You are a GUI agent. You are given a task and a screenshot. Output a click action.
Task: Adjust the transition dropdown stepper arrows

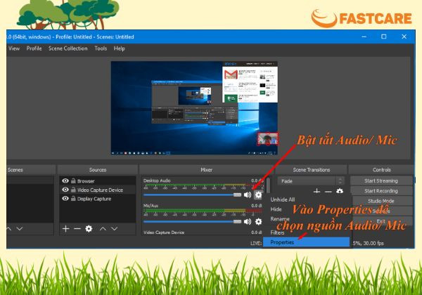click(340, 181)
